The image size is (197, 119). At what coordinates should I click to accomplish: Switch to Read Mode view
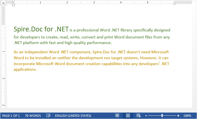point(117,115)
